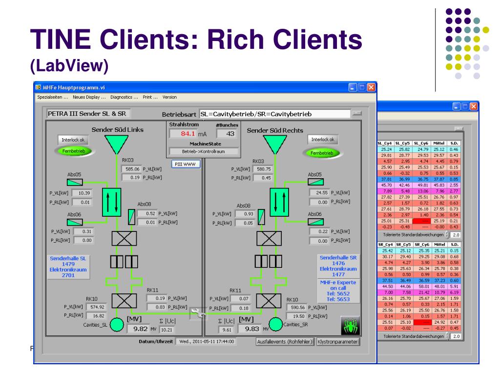Screen dimensions: 500x375
Task: Click Interlock ok in Sender Süd Rechts
Action: (323, 139)
